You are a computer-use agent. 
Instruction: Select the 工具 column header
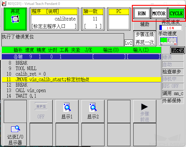pyautogui.click(x=64, y=50)
